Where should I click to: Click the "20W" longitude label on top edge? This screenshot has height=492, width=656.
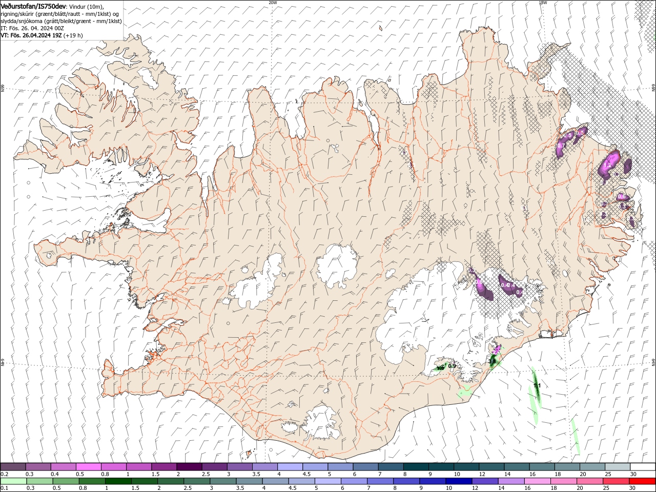tap(273, 2)
